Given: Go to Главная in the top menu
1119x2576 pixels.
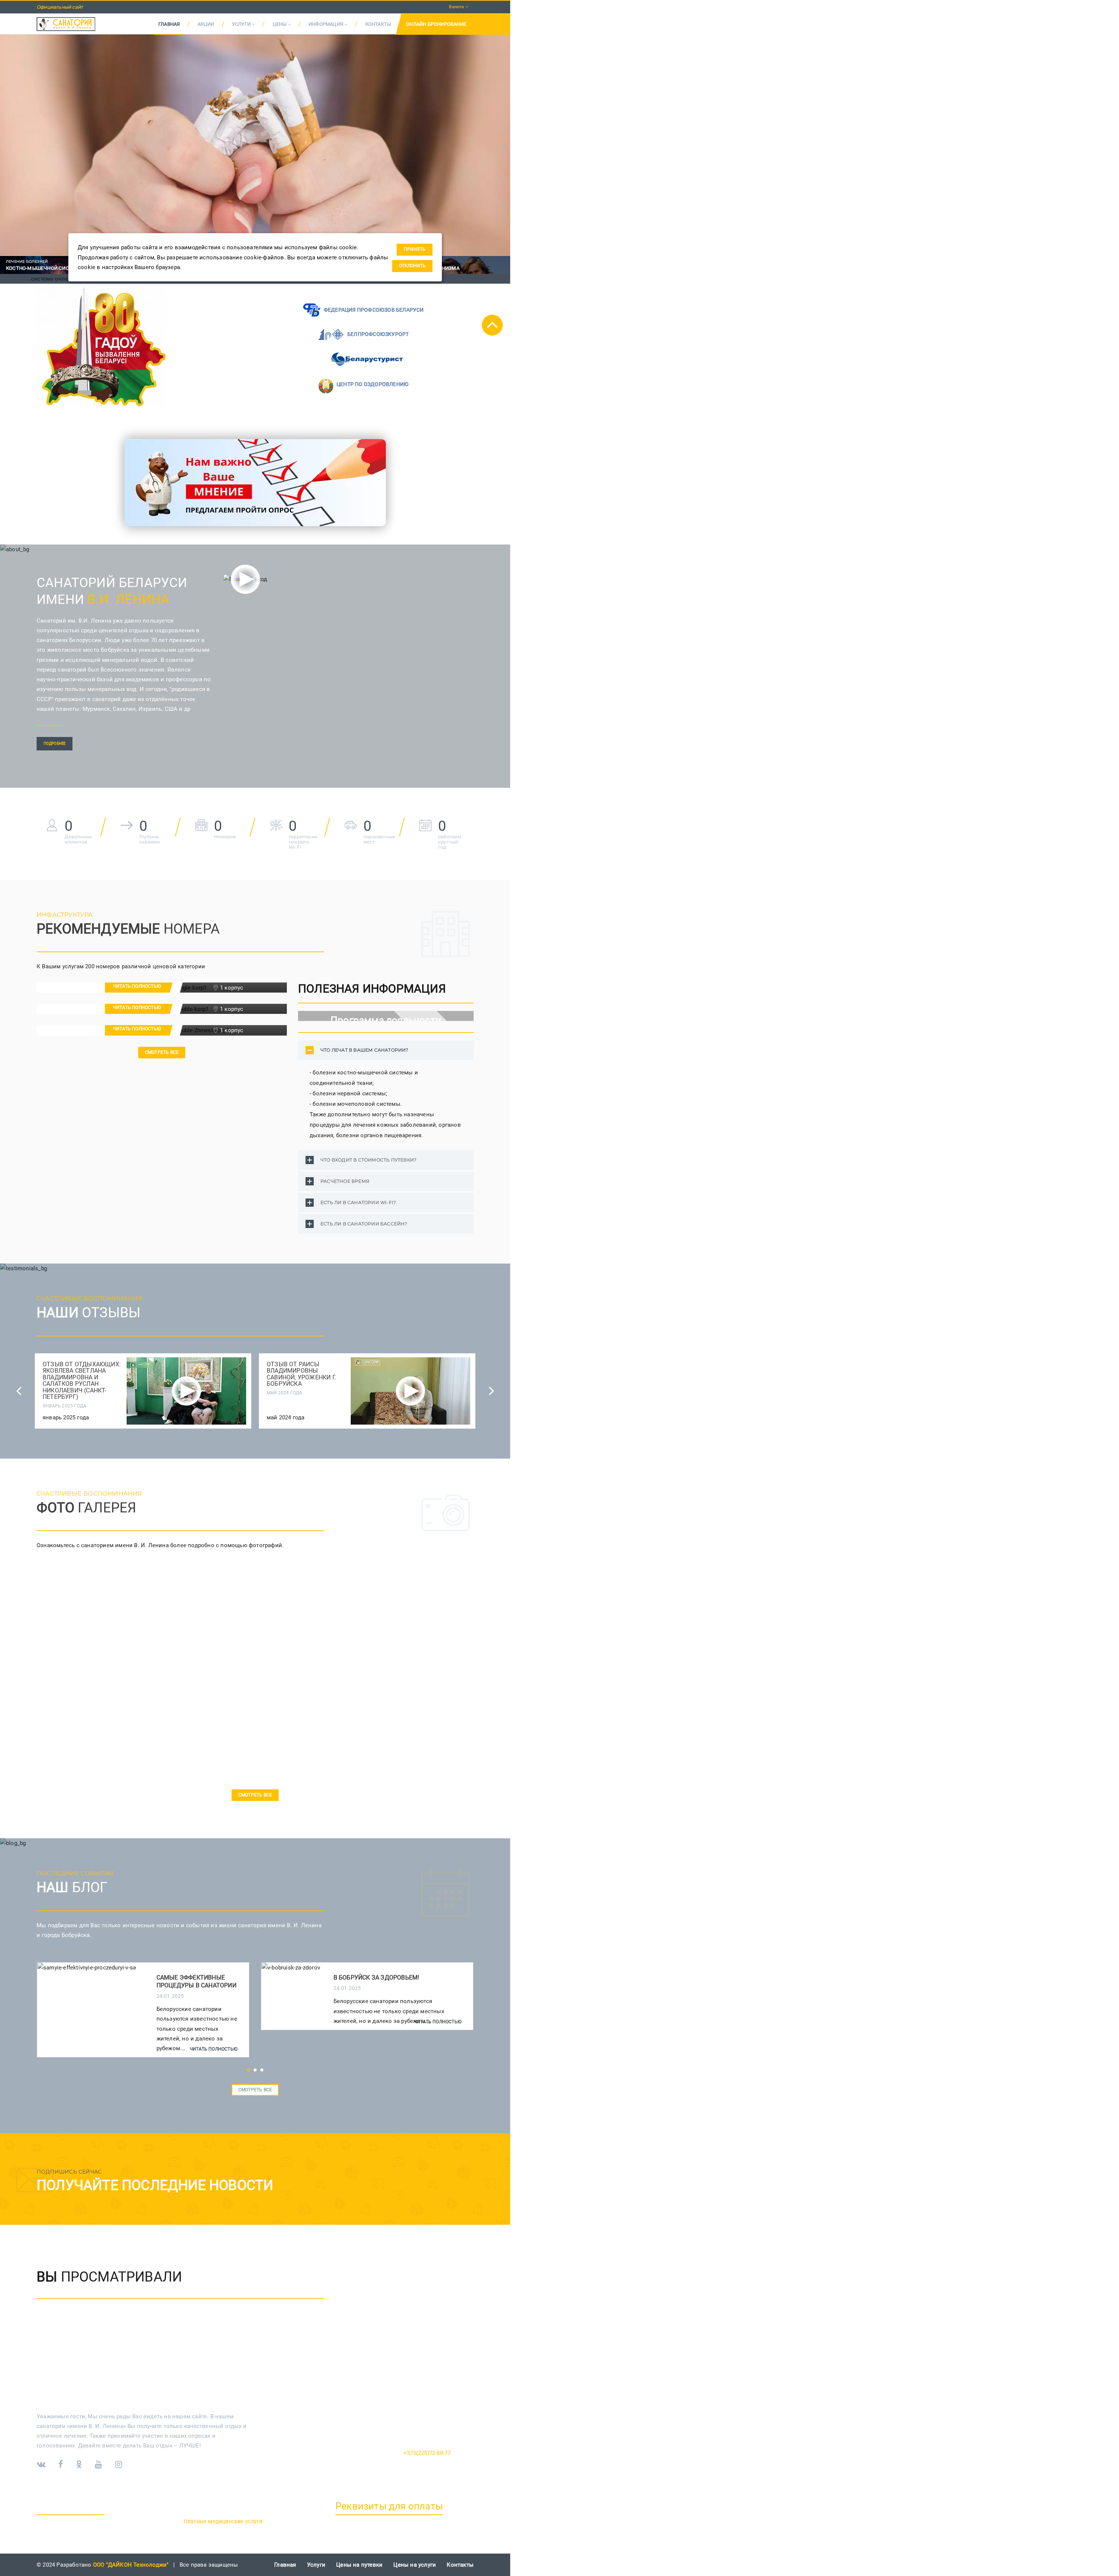Looking at the screenshot, I should 169,24.
